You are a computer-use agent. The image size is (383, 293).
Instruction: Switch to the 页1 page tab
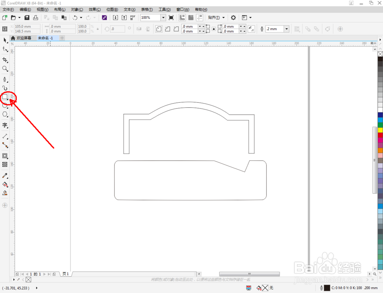pyautogui.click(x=65, y=274)
